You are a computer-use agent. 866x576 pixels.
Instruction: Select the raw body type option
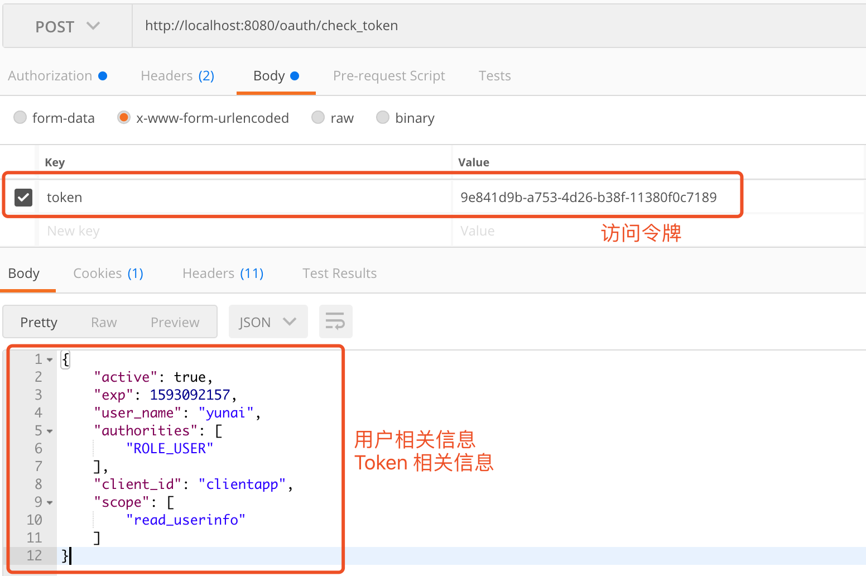318,118
